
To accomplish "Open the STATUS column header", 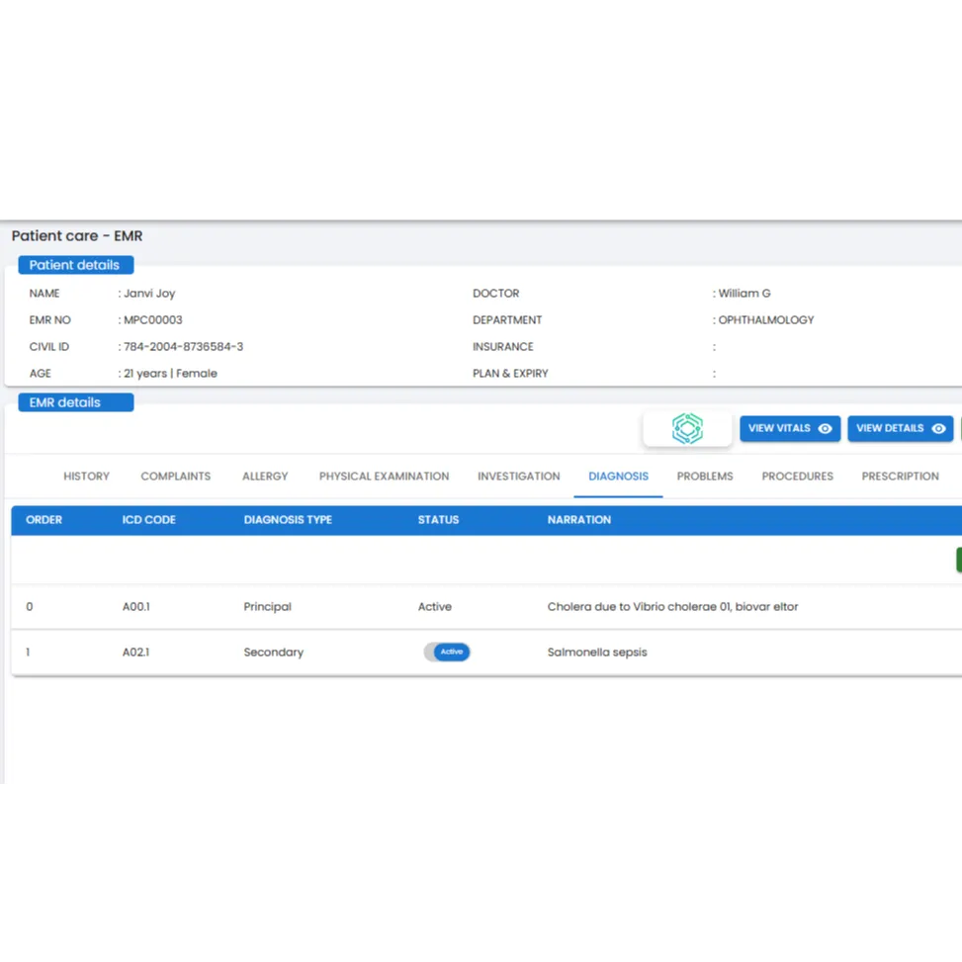I will coord(438,519).
